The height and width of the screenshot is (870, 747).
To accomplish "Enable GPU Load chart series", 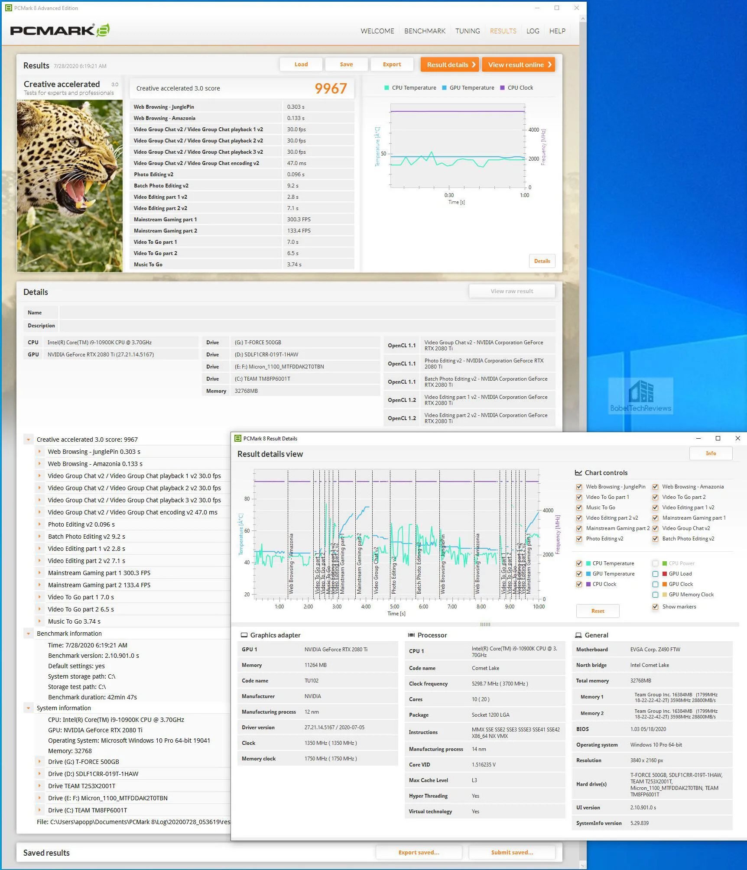I will 655,574.
